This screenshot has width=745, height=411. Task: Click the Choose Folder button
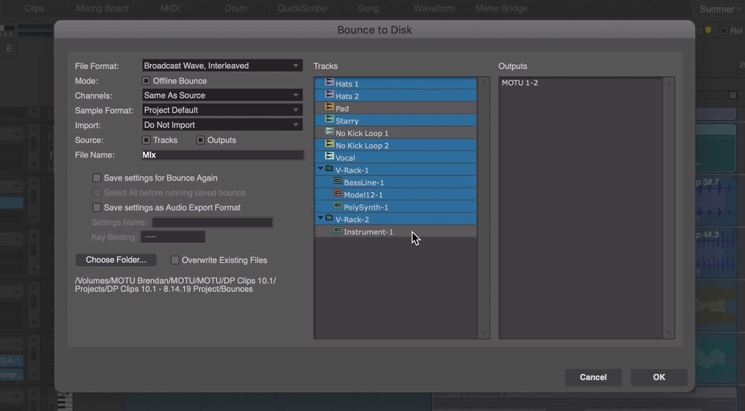pos(116,260)
